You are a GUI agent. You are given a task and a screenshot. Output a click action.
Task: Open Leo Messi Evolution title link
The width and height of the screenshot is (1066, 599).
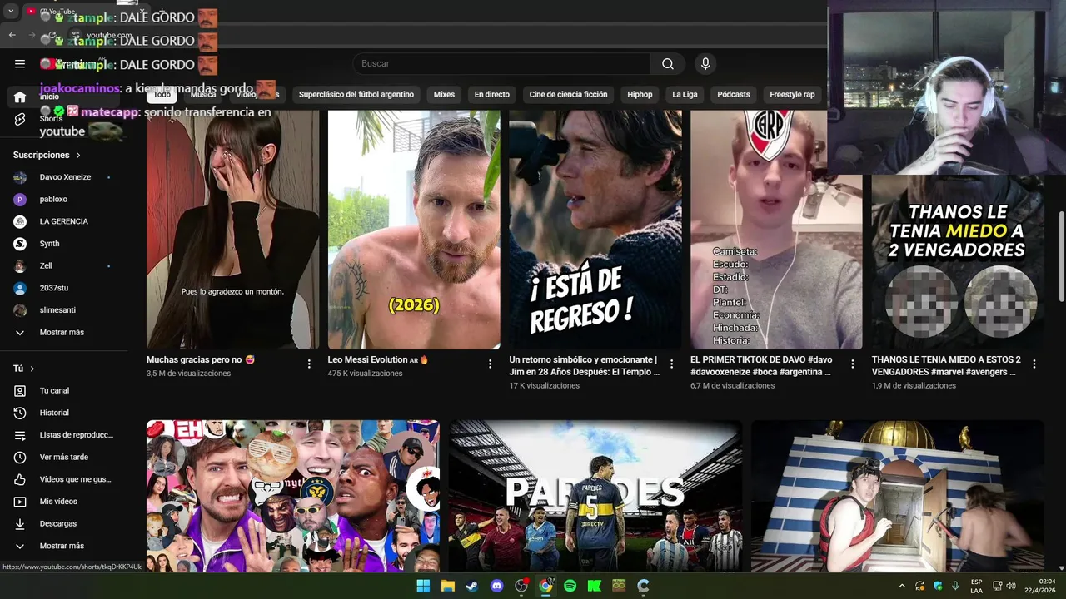(377, 360)
